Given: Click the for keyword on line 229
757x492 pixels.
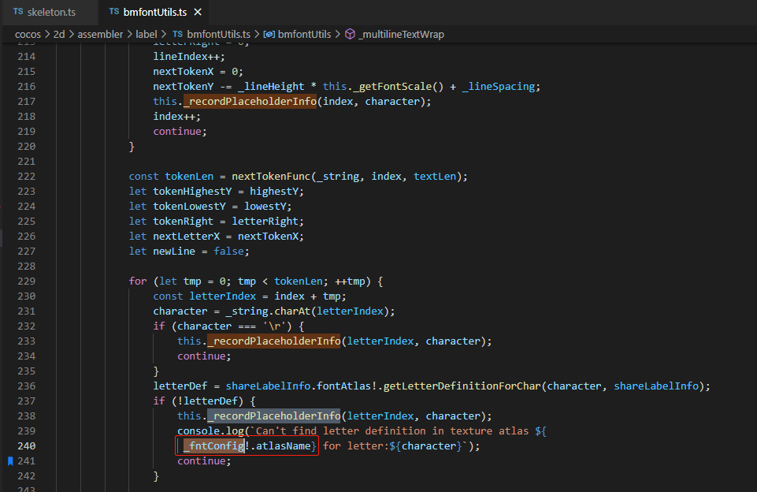Looking at the screenshot, I should tap(138, 281).
